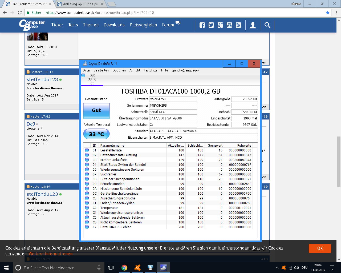The height and width of the screenshot is (273, 341).
Task: Click the disk status orb above C:
Action: click(83, 75)
